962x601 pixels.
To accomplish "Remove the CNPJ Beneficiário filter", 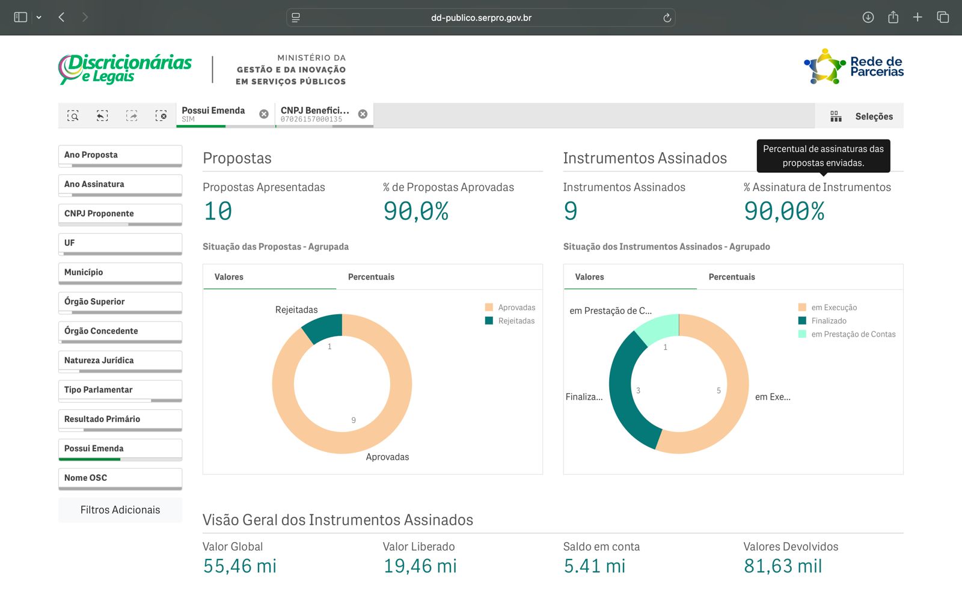I will [x=363, y=114].
